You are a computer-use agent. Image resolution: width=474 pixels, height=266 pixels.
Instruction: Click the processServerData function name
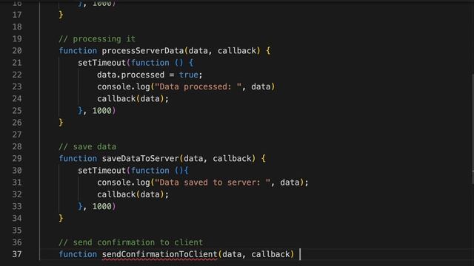[x=143, y=51]
